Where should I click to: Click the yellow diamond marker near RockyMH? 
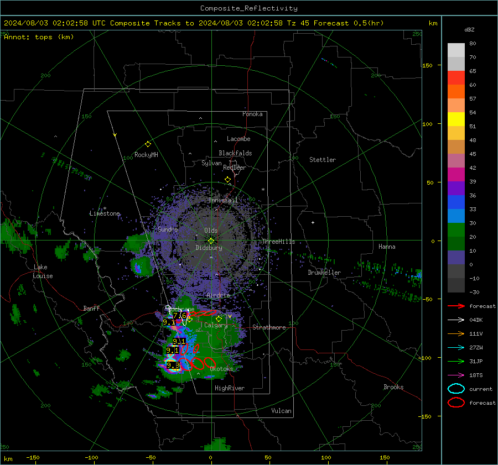pos(148,144)
